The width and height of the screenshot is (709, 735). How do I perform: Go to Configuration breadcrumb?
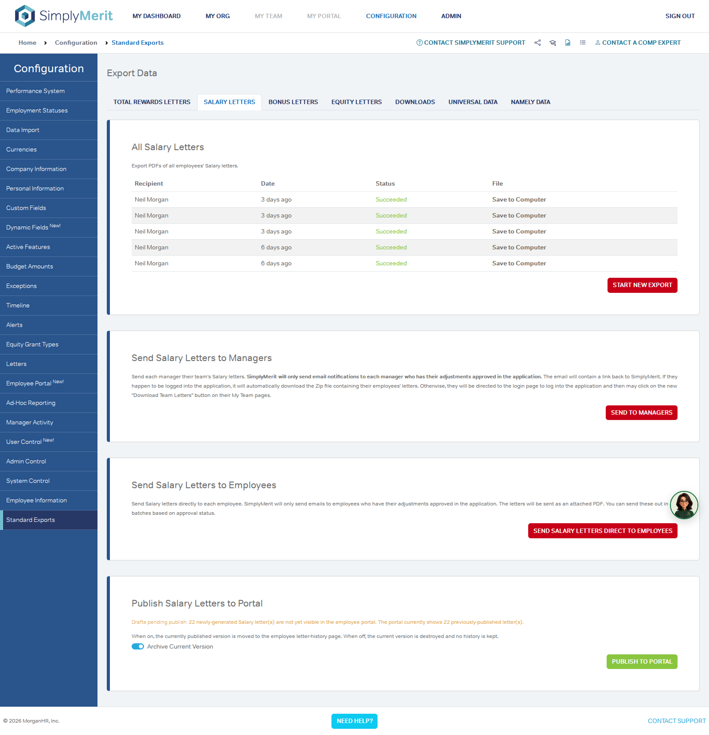76,43
